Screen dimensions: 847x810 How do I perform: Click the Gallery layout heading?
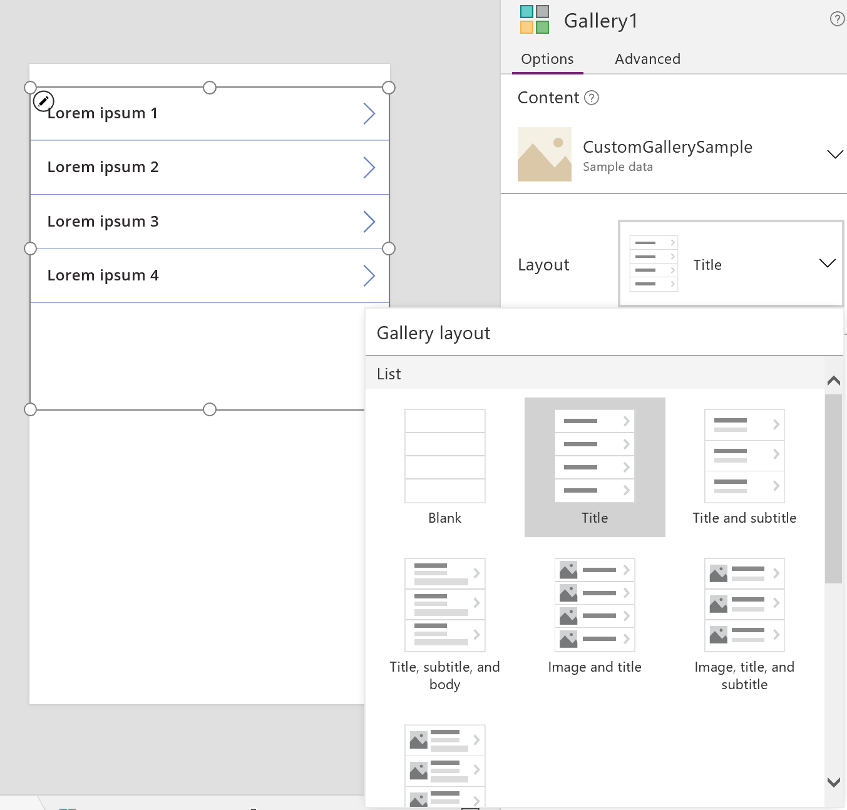pyautogui.click(x=434, y=333)
